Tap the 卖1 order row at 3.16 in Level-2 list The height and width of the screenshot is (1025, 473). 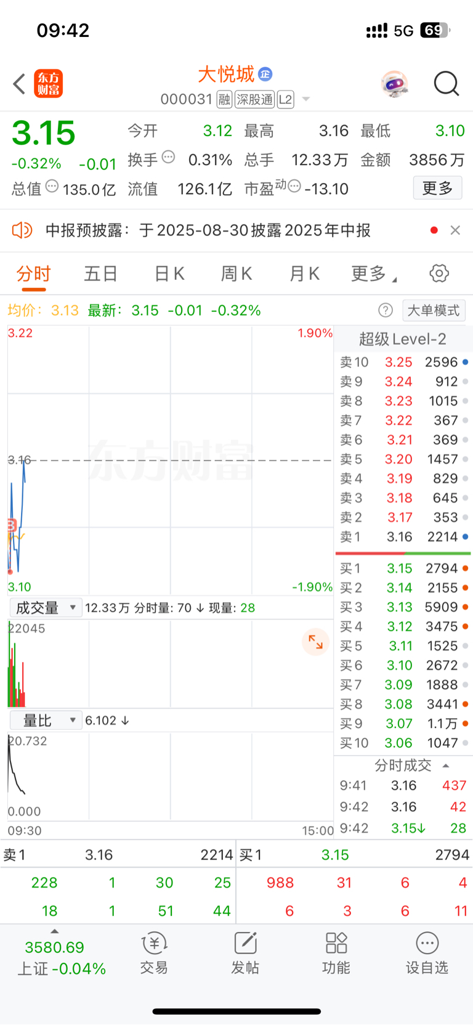(x=404, y=537)
